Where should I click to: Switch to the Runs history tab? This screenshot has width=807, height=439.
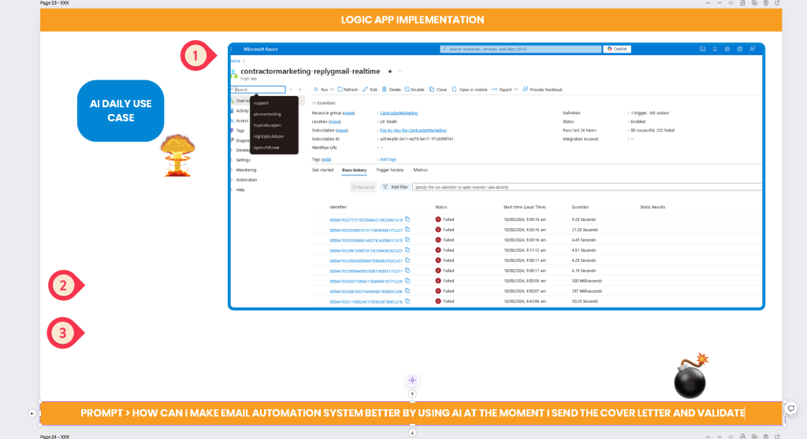click(354, 170)
